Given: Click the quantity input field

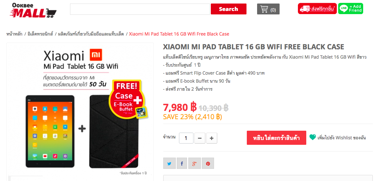Looking at the screenshot, I should (x=186, y=138).
